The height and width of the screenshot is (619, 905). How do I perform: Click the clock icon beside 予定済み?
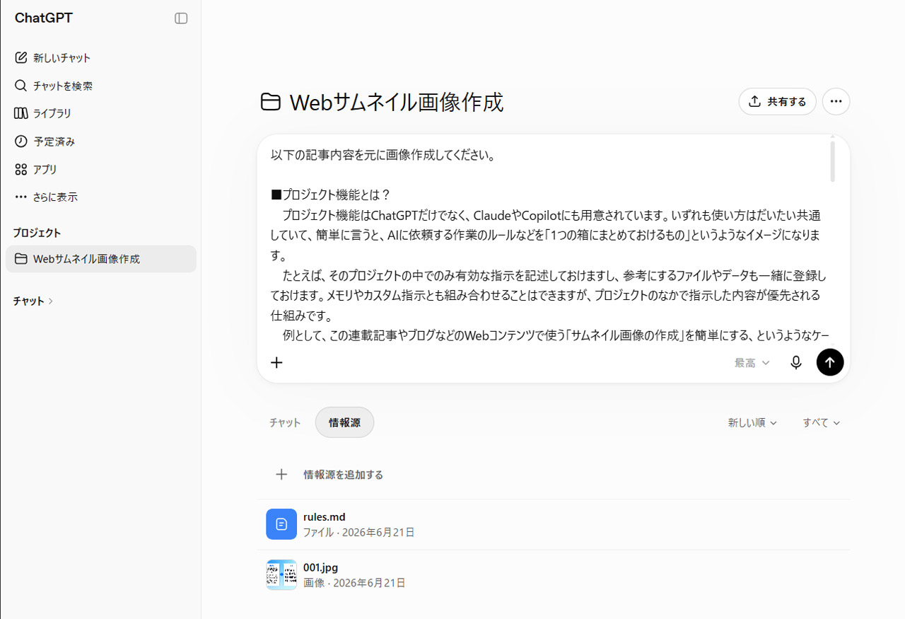click(21, 141)
